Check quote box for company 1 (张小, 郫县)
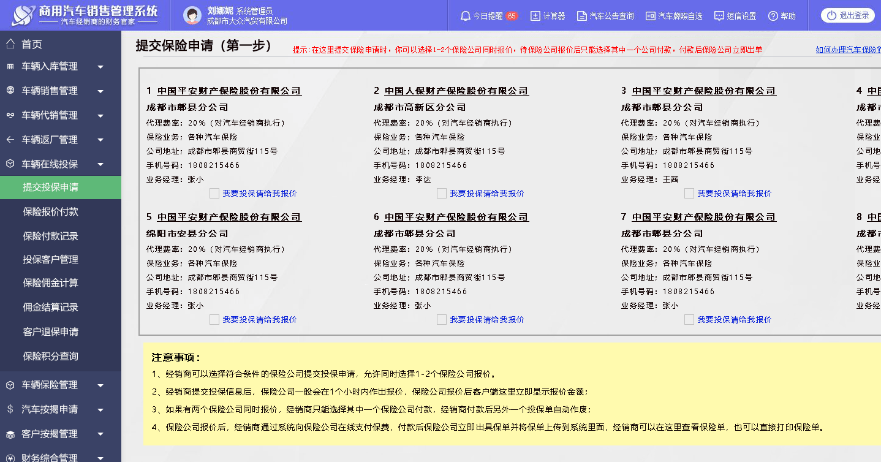 214,193
